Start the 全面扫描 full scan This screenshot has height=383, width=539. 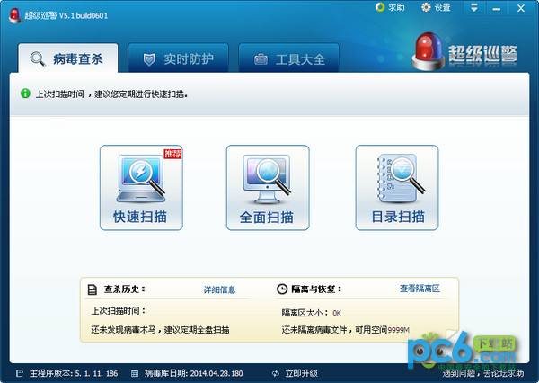tap(268, 188)
